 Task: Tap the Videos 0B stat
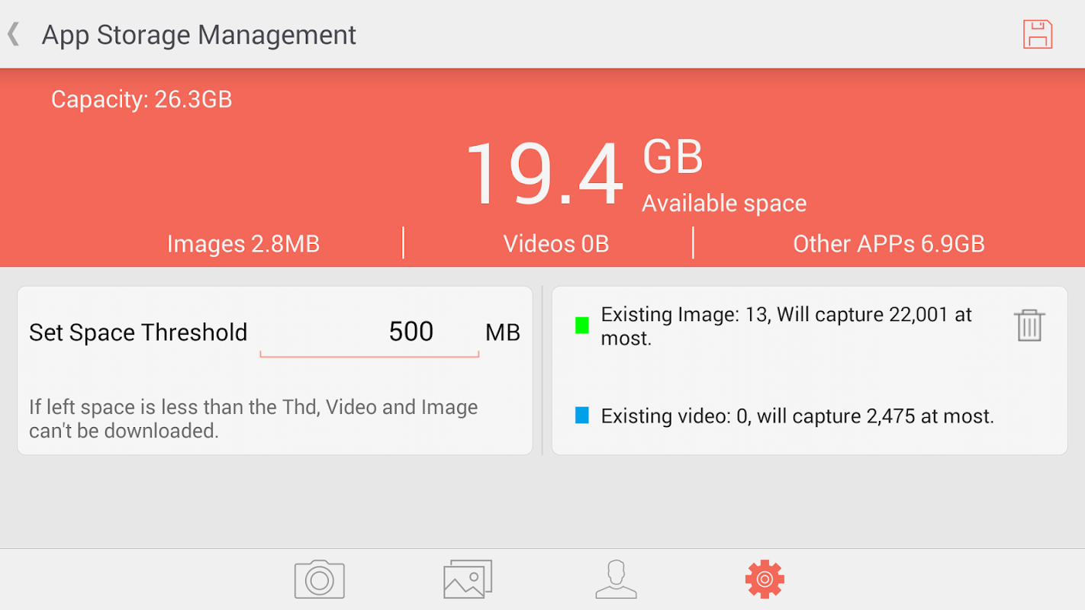point(555,244)
